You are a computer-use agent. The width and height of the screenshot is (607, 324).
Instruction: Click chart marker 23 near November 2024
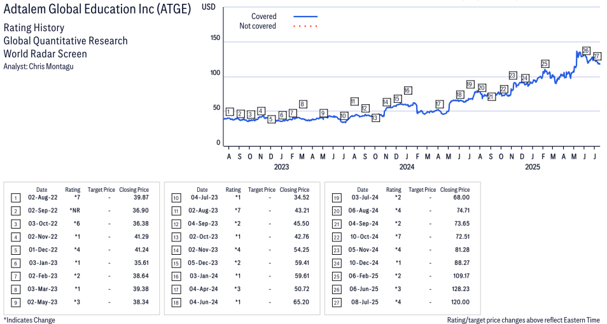click(513, 75)
